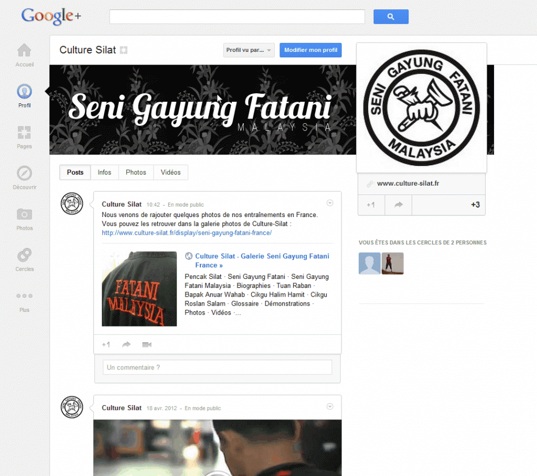The height and width of the screenshot is (476, 537).
Task: Open 'Culture Silat - Galerie Seni Gayung Fatani France' link
Action: pyautogui.click(x=262, y=261)
